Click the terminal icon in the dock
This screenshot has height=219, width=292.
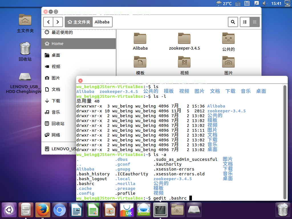click(x=161, y=210)
